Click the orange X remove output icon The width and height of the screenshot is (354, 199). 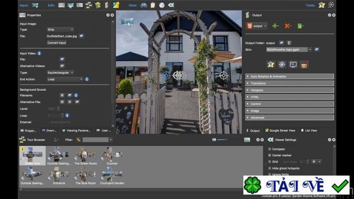pyautogui.click(x=287, y=26)
